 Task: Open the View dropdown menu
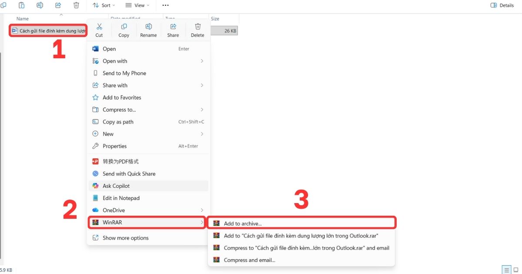(137, 5)
